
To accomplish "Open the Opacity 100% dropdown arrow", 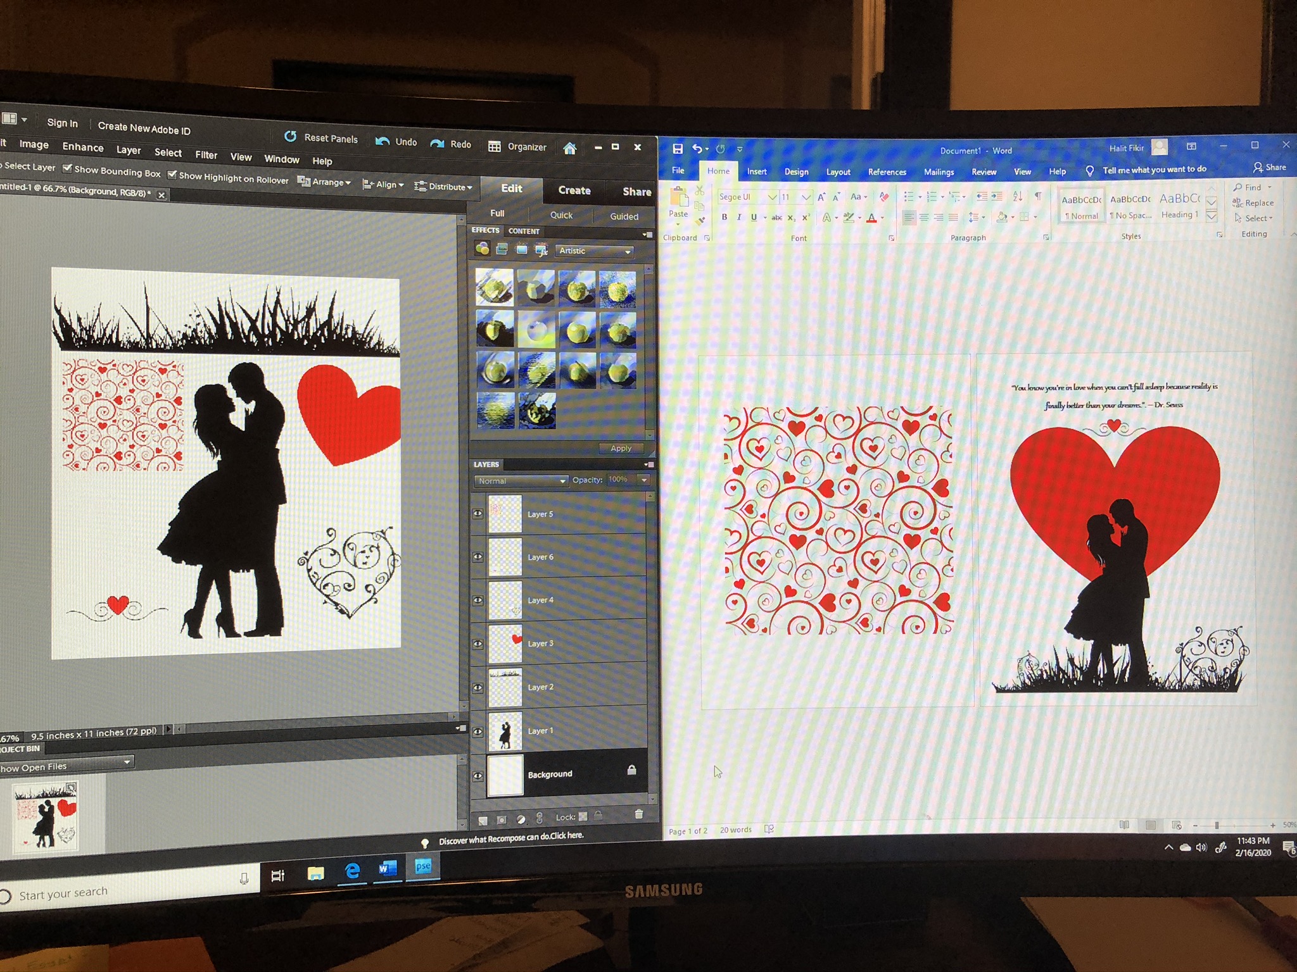I will (644, 480).
